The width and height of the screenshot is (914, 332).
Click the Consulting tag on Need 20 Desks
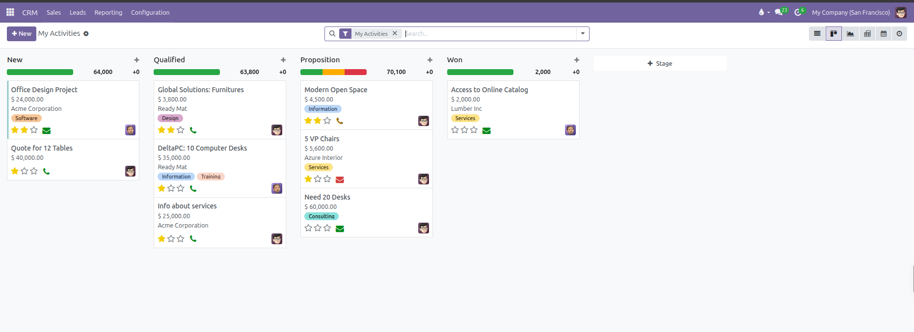pos(322,216)
